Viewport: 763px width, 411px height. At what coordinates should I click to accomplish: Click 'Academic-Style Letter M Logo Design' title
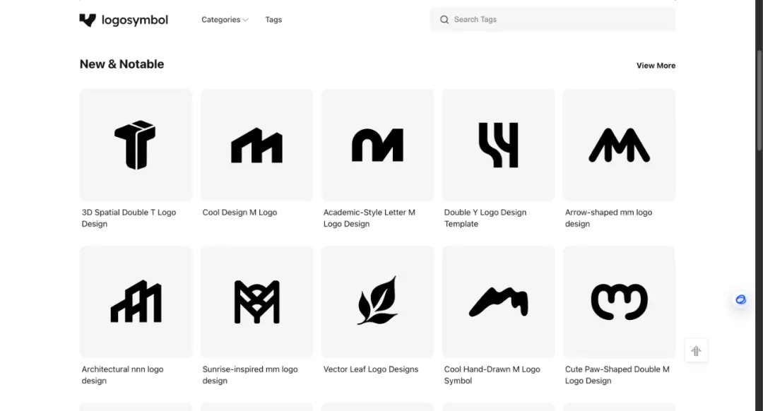tap(369, 218)
